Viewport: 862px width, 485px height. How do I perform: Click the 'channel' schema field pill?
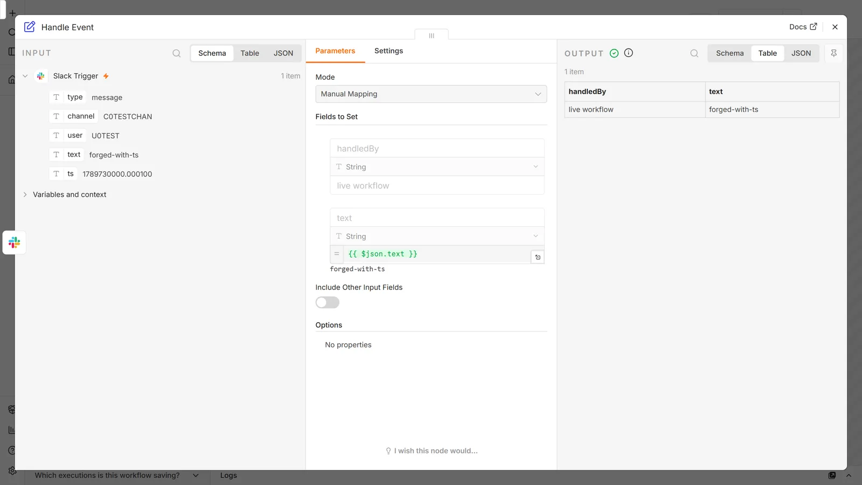pyautogui.click(x=74, y=116)
